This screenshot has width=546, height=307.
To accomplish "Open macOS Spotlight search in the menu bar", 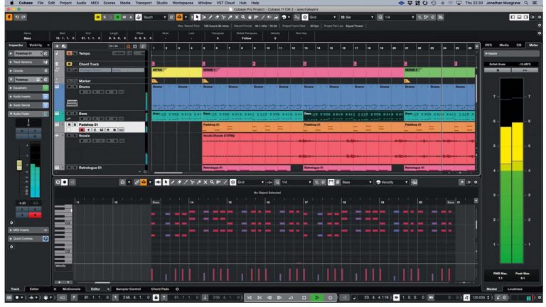I will (526, 3).
